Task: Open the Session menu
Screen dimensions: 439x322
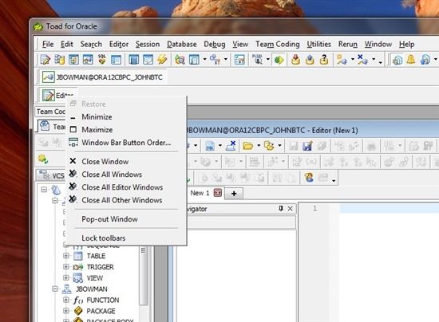Action: pos(148,44)
